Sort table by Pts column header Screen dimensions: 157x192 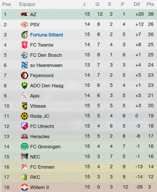pyautogui.click(x=150, y=4)
